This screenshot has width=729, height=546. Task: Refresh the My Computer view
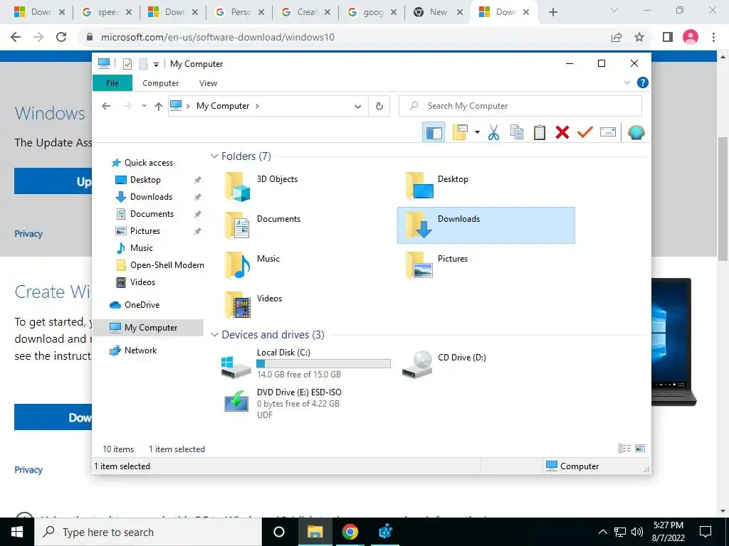pos(379,107)
